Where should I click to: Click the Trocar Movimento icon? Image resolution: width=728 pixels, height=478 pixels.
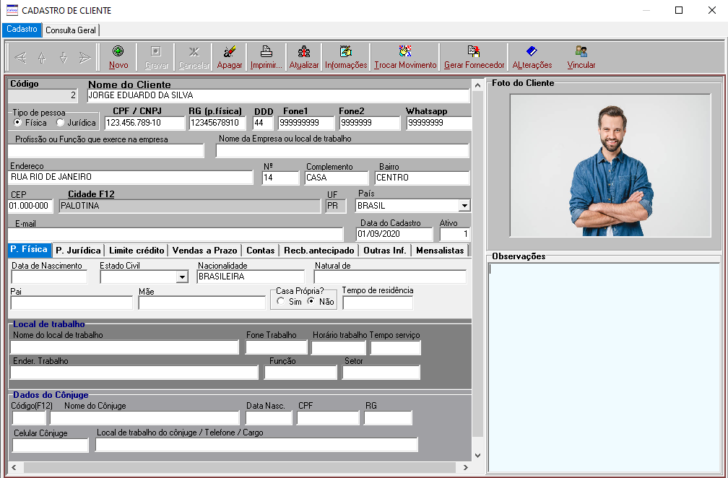[x=405, y=51]
